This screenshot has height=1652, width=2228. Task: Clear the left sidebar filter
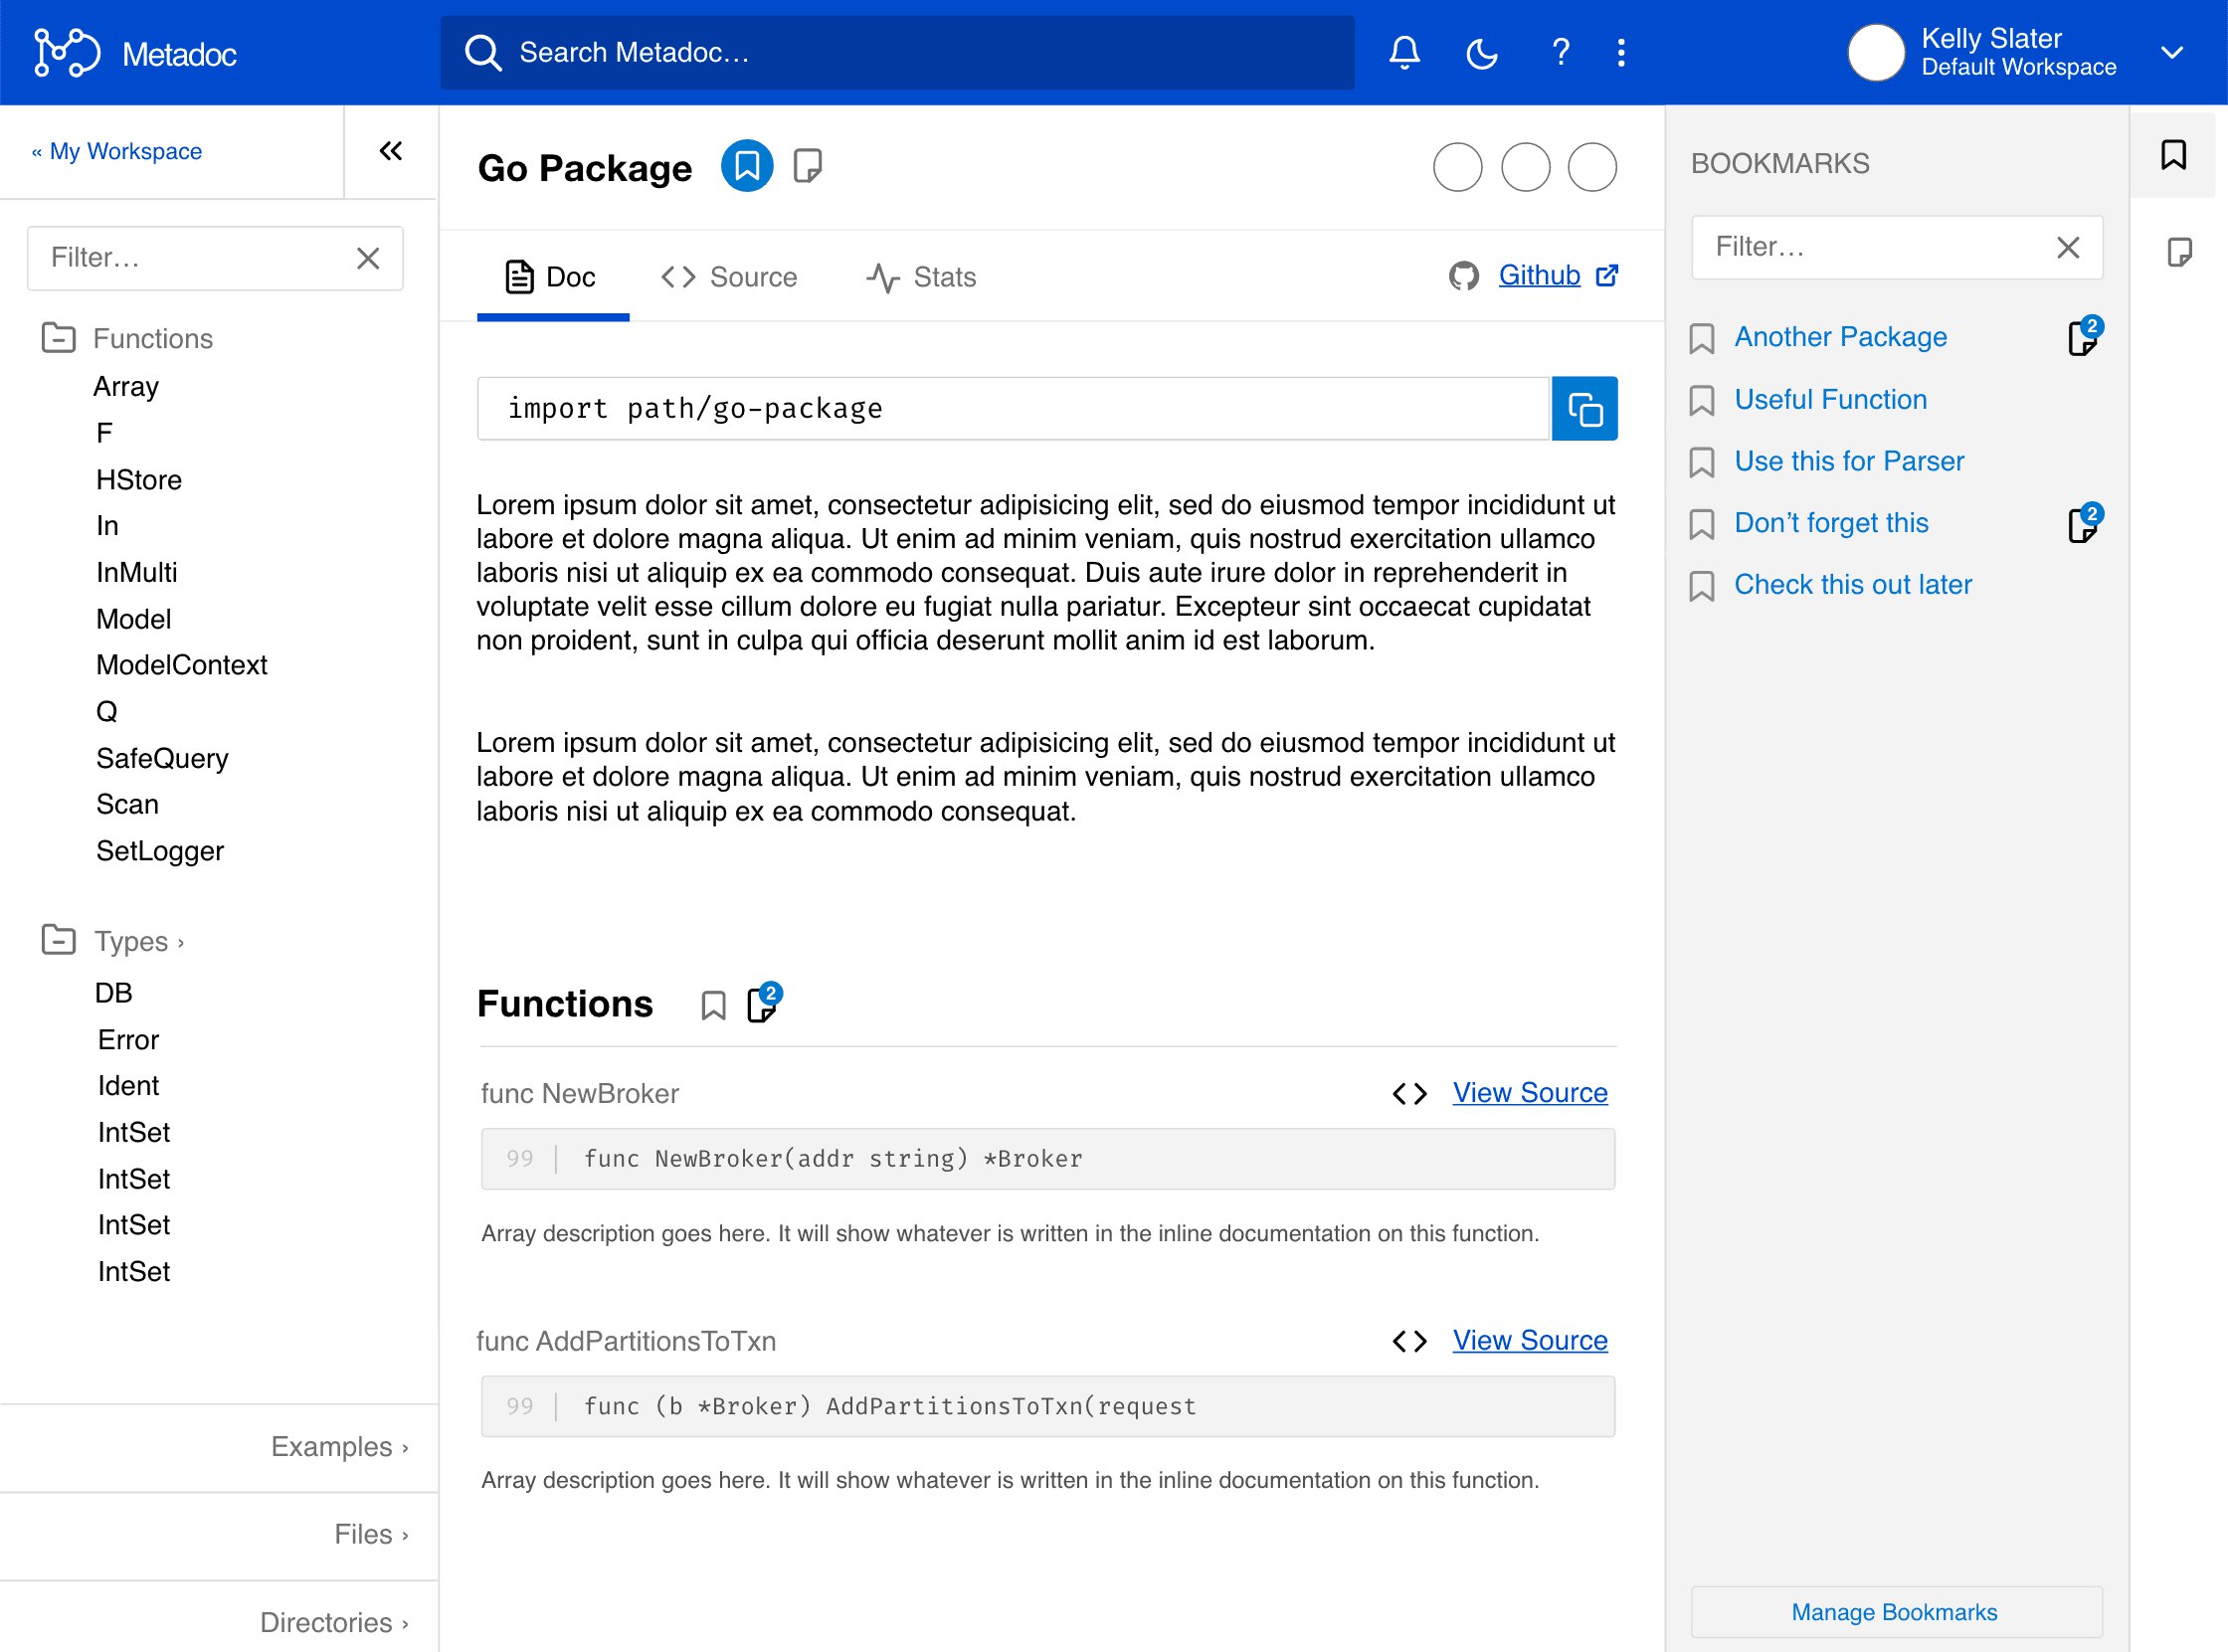tap(368, 258)
